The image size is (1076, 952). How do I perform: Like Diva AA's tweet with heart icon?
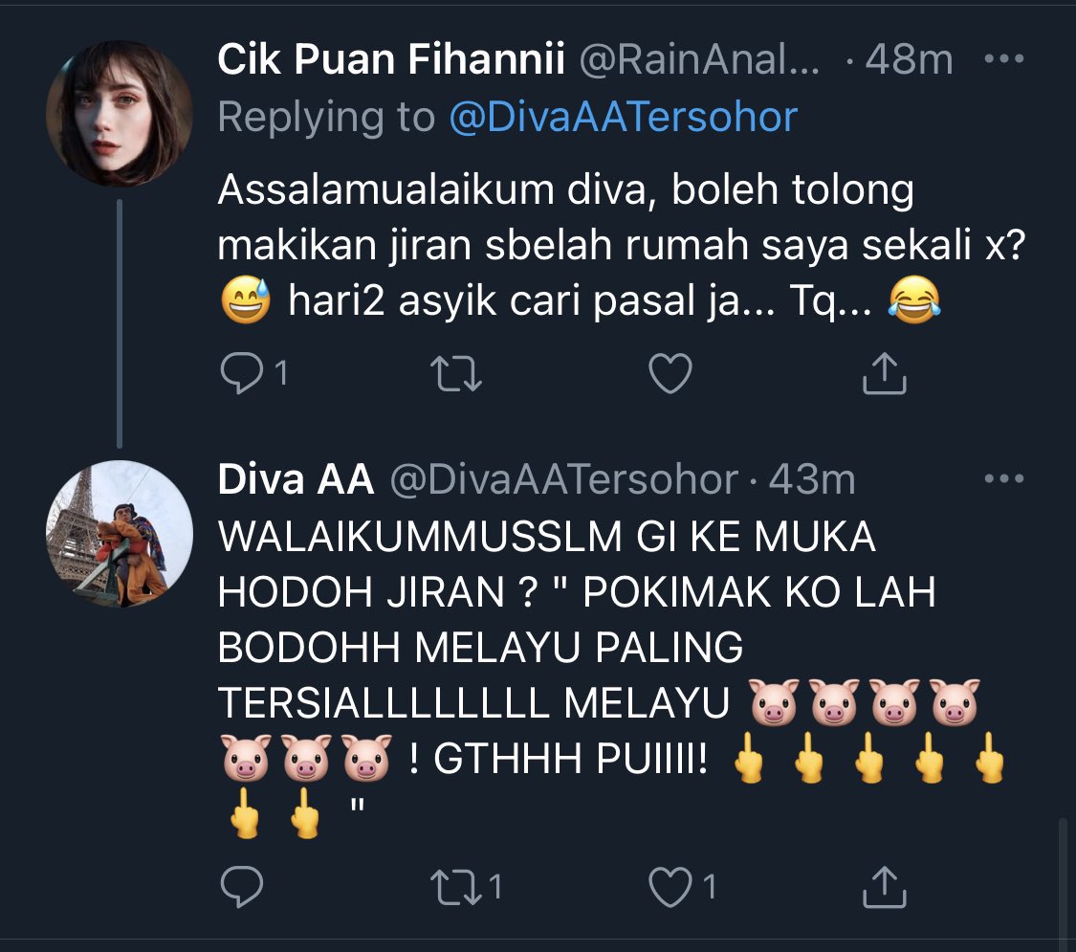click(670, 887)
